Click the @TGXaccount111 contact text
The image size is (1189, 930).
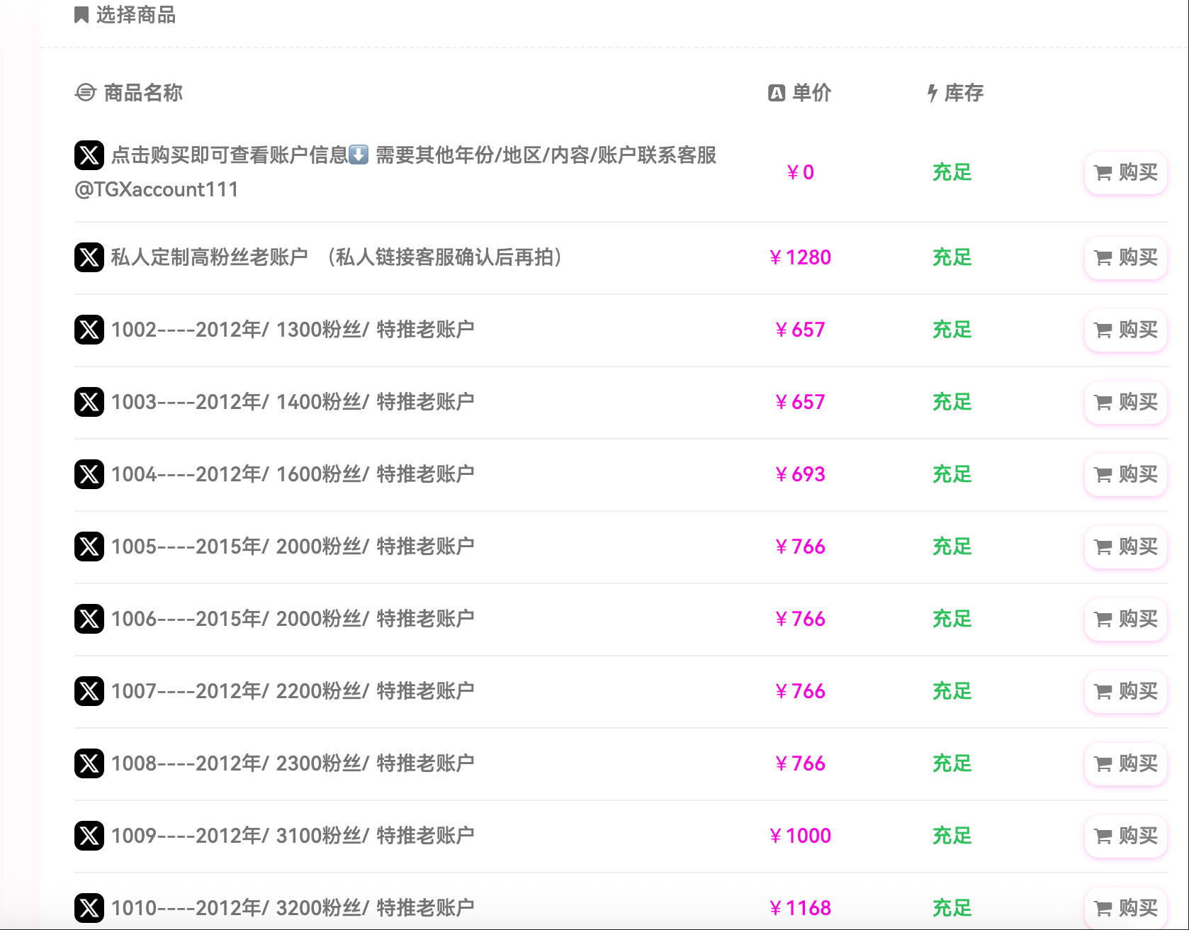(157, 189)
